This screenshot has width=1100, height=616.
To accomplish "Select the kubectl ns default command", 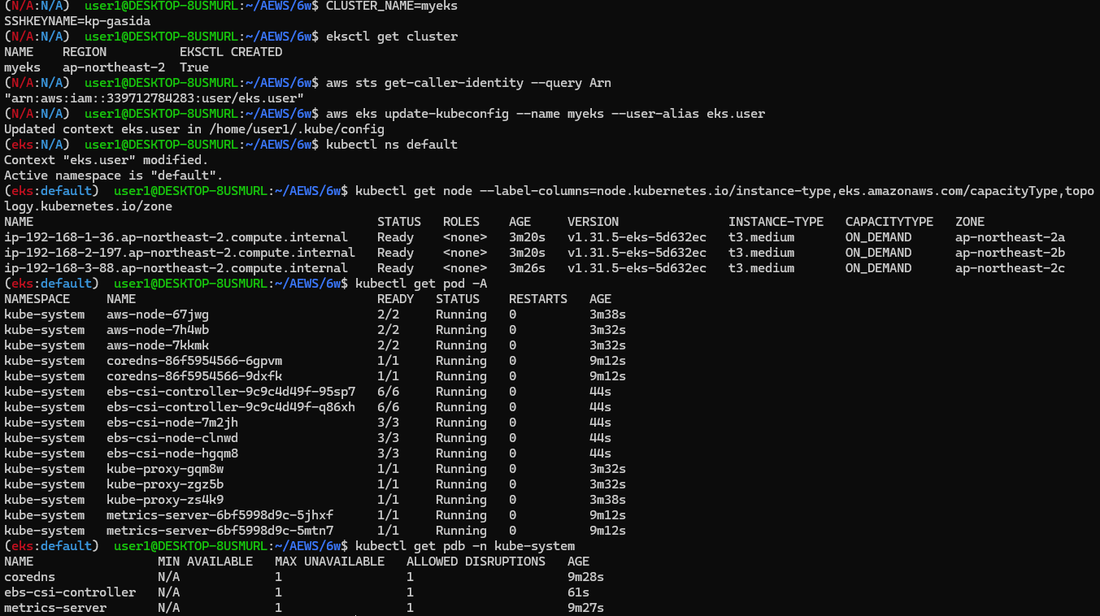I will (x=392, y=145).
